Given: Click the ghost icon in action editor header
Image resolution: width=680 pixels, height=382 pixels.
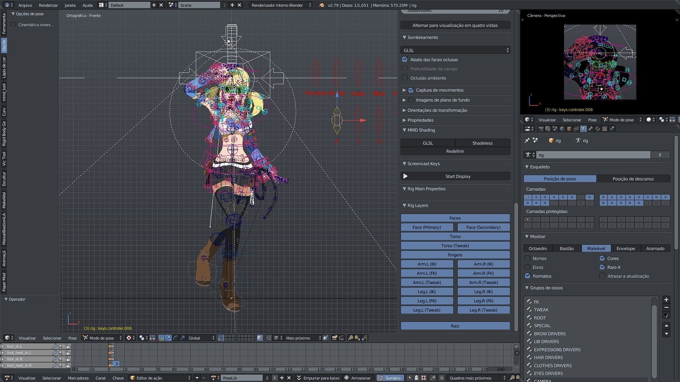Looking at the screenshot, I should [416, 378].
